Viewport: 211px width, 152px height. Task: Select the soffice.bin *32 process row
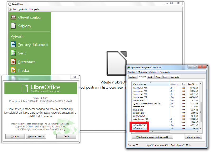[x=165, y=125]
